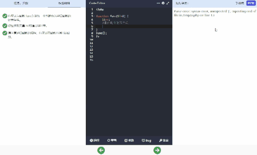Click the "$i++;" statement on line 4

(x=106, y=19)
